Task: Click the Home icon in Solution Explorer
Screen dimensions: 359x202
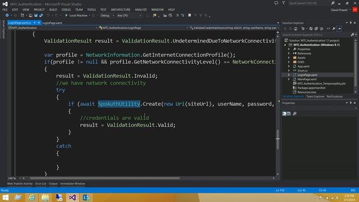Action: click(296, 29)
